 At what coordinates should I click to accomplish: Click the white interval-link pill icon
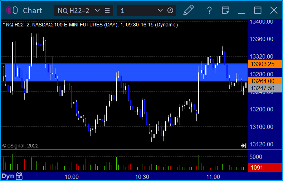click(x=15, y=10)
